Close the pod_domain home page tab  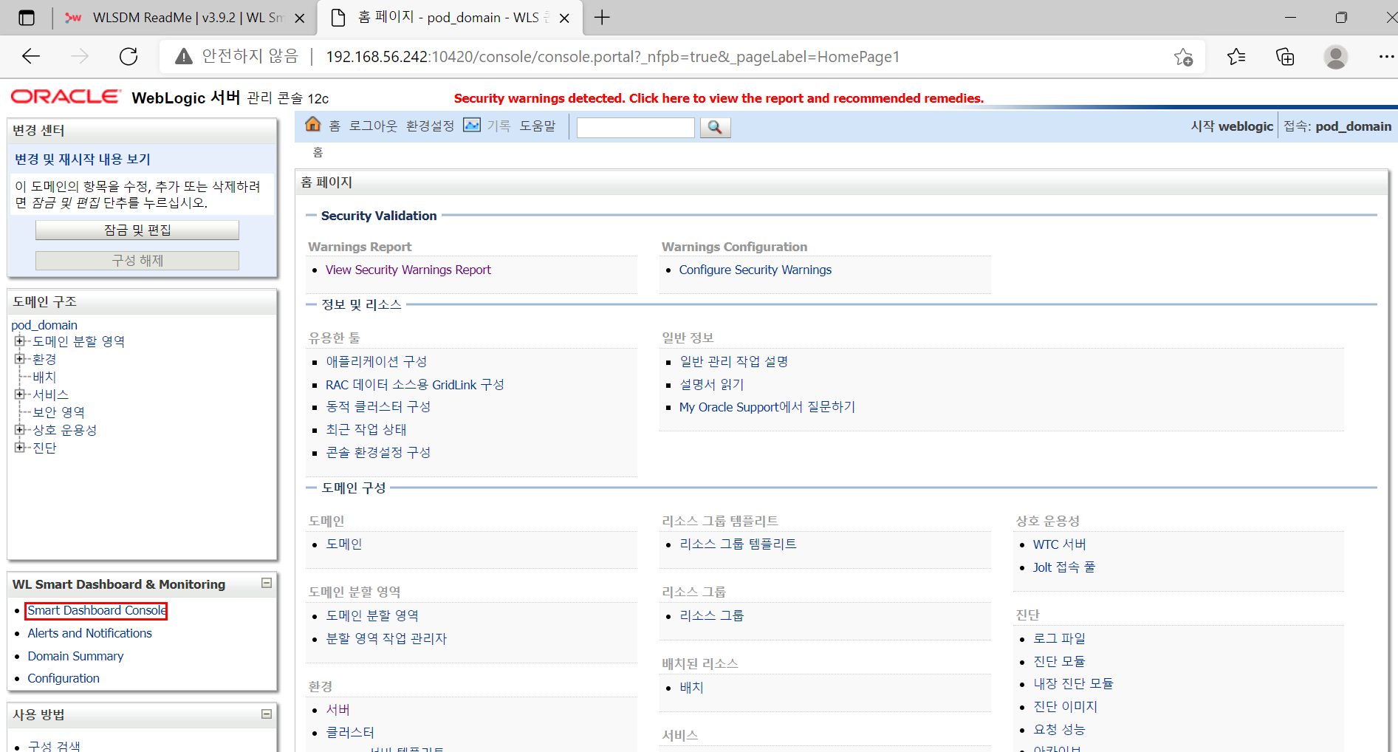tap(564, 18)
